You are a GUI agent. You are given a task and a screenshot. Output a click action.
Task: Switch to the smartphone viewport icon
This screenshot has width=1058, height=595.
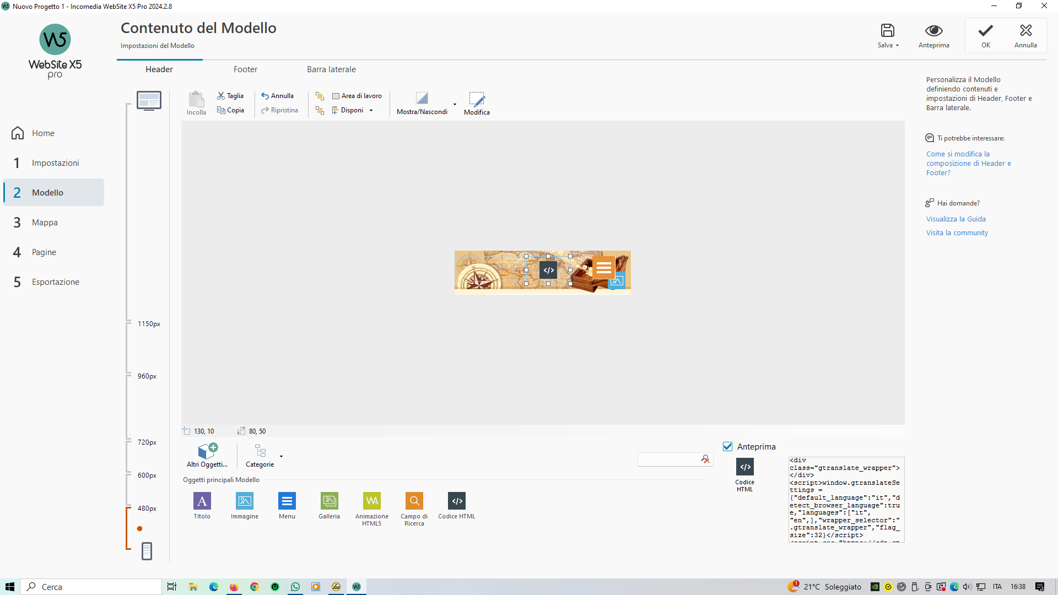click(147, 551)
